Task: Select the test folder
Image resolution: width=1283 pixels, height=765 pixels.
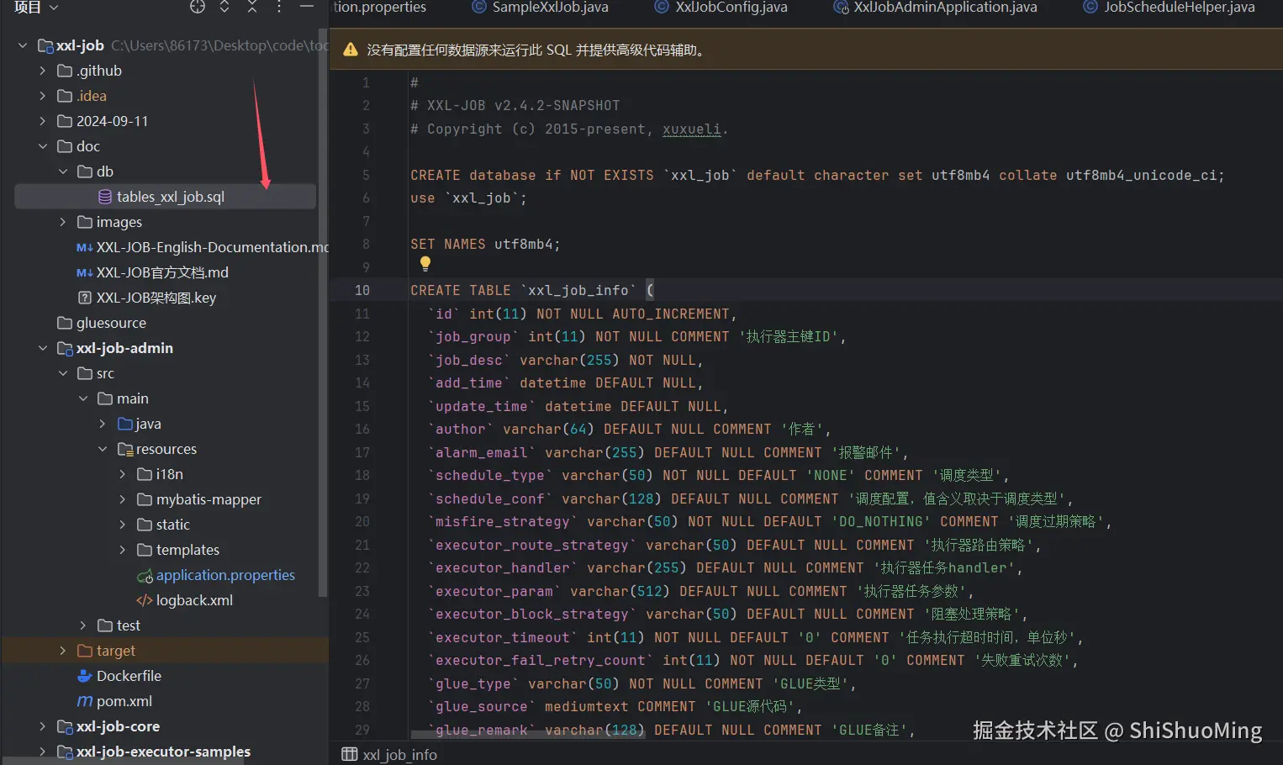Action: (x=129, y=625)
